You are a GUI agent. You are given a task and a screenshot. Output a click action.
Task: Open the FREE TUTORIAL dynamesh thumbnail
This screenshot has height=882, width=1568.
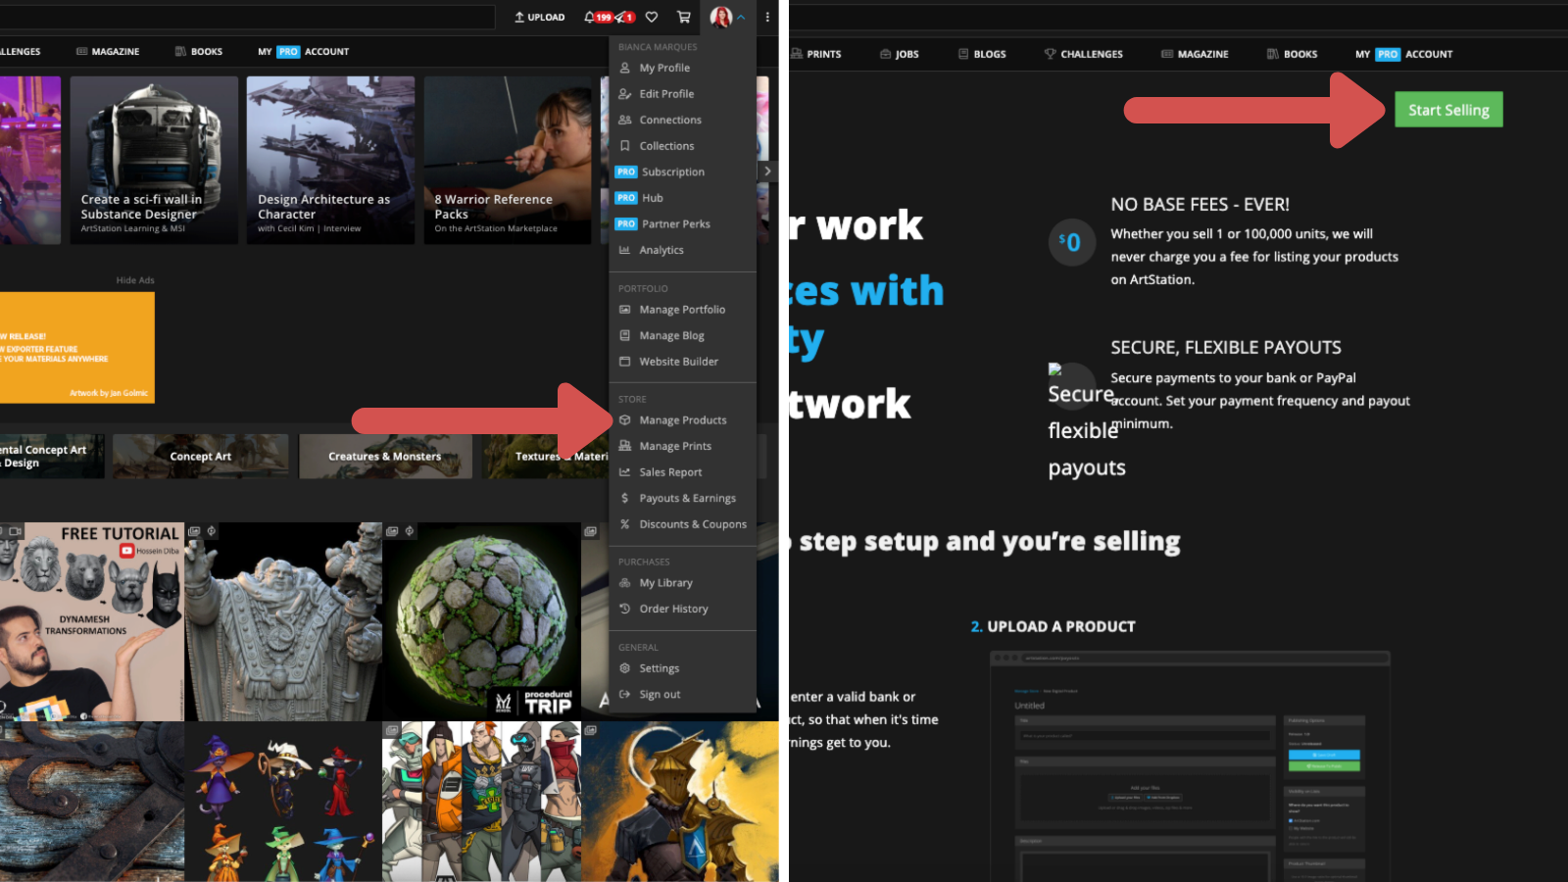(92, 621)
